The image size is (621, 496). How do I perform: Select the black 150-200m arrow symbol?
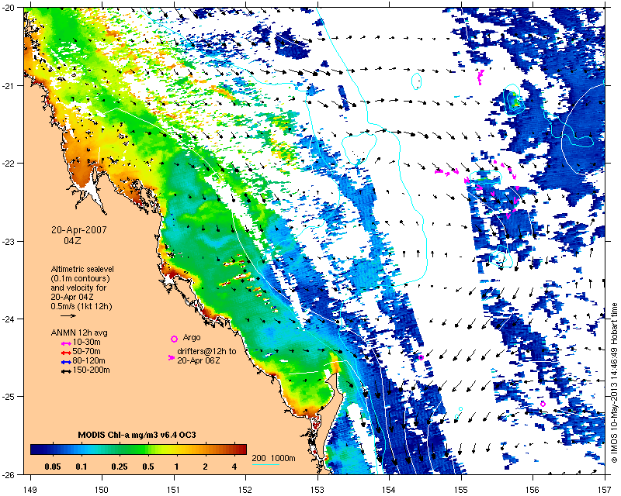(66, 371)
